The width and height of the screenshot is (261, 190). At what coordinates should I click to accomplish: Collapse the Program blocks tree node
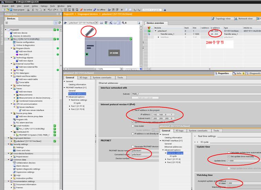point(11,48)
